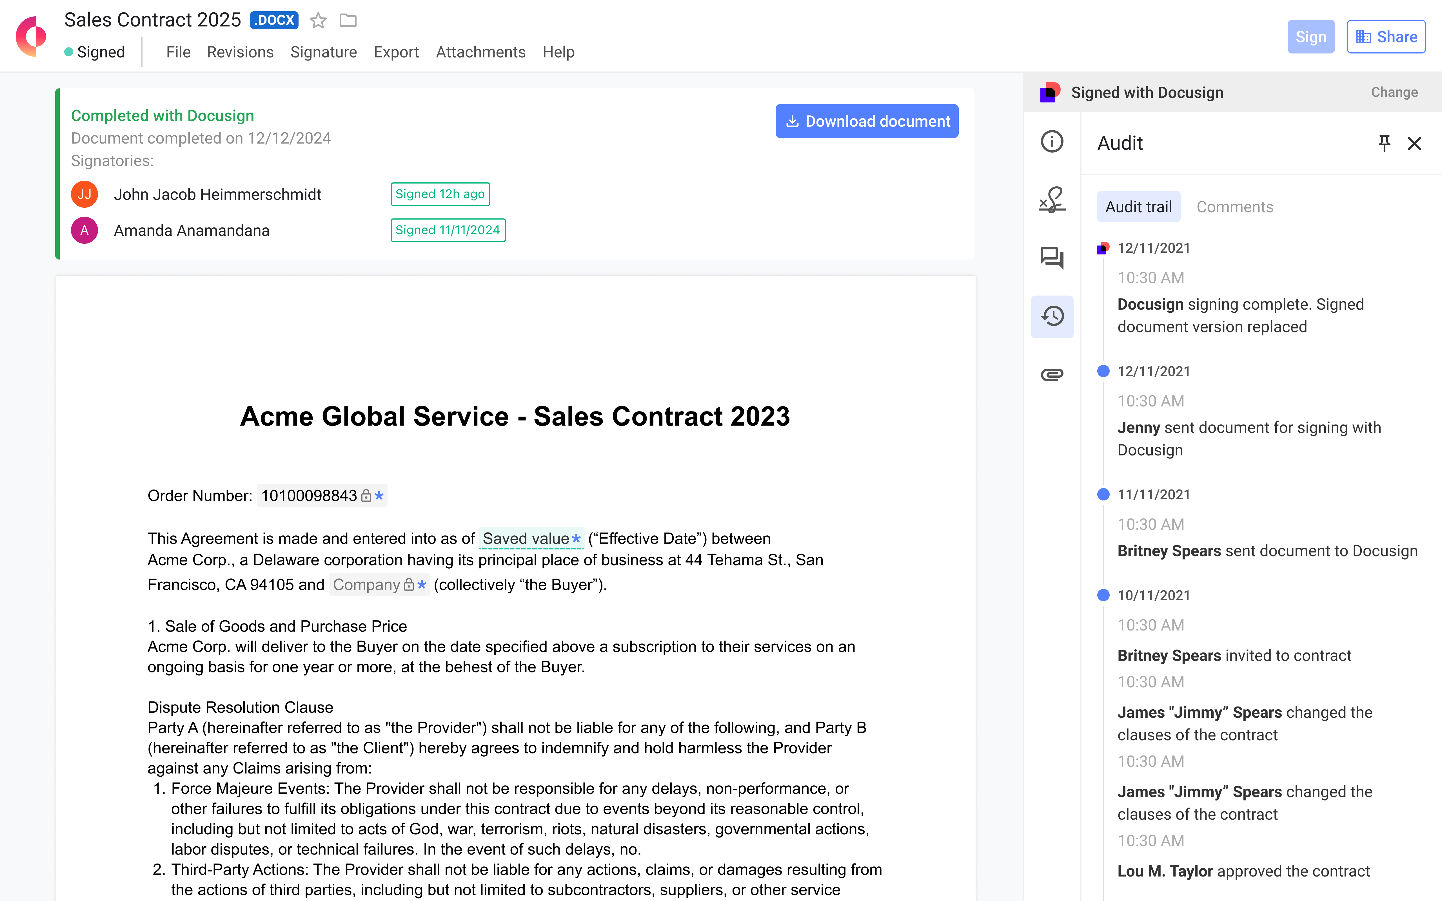
Task: Open the info panel icon in sidebar
Action: [1052, 142]
